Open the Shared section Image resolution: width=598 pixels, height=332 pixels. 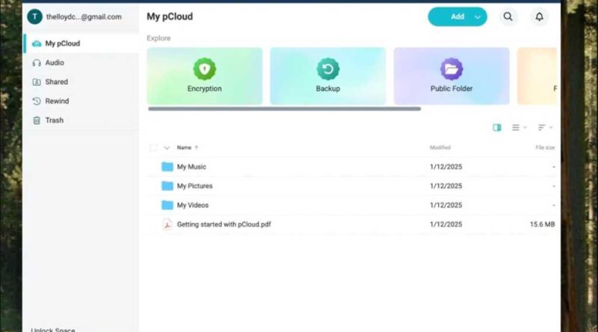tap(81, 82)
